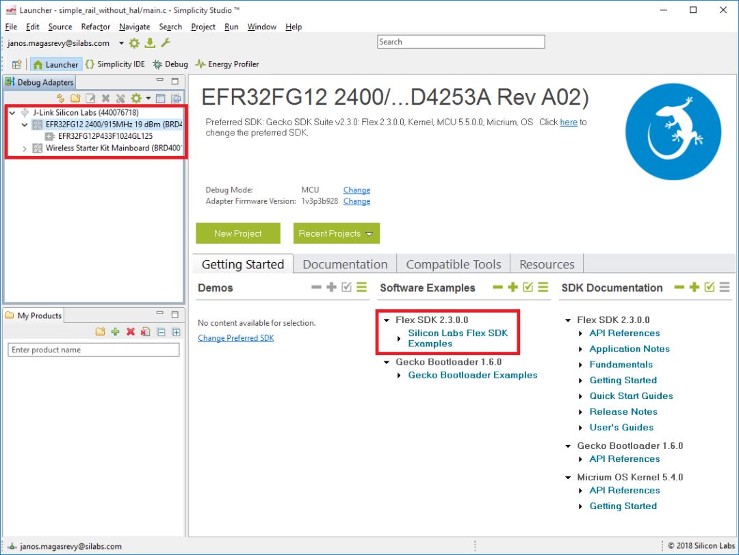The height and width of the screenshot is (555, 739).
Task: Open the Navigate menu
Action: [x=134, y=27]
